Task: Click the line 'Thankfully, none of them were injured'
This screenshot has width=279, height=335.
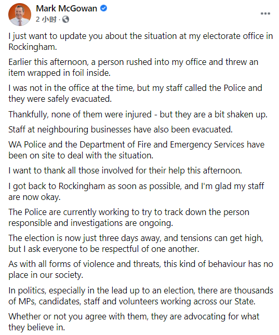Action: point(138,114)
